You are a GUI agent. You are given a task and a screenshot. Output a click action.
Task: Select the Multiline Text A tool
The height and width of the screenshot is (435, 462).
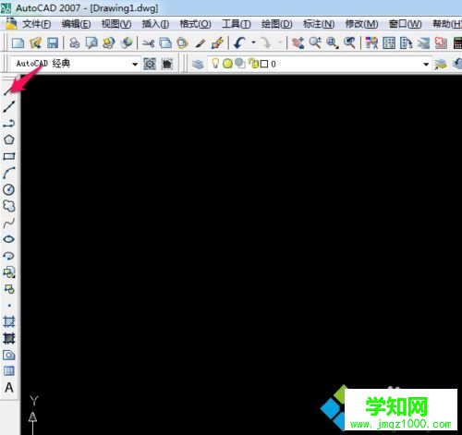[9, 388]
